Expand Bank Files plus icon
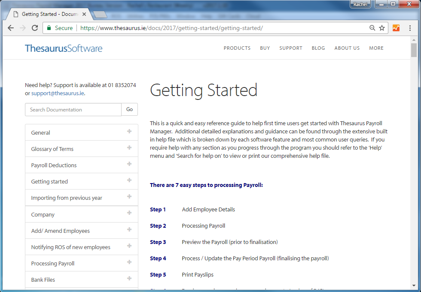Screen dimensions: 421x292 point(129,278)
